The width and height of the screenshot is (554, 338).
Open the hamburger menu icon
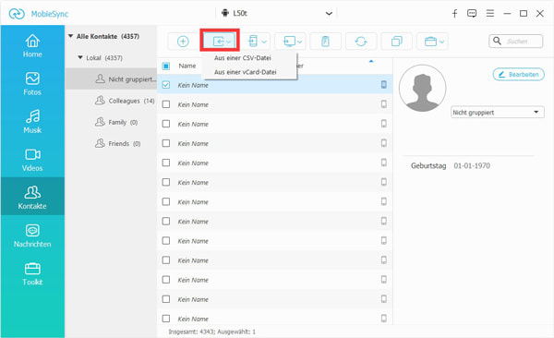(x=490, y=14)
